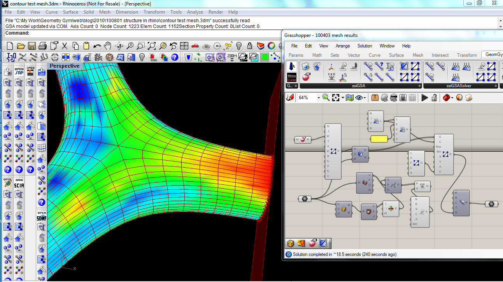
Task: Open the OPEN SAP toolbar icon
Action: (19, 72)
